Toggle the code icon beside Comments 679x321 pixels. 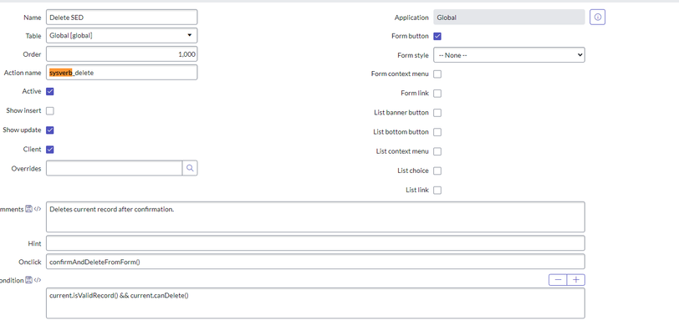click(38, 209)
